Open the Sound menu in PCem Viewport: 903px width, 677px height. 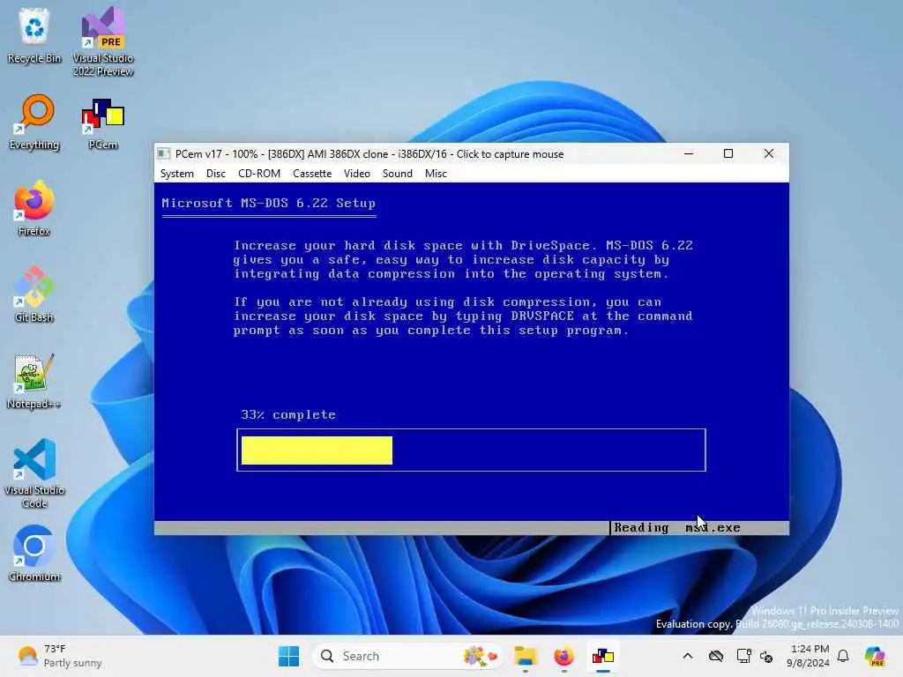[398, 174]
